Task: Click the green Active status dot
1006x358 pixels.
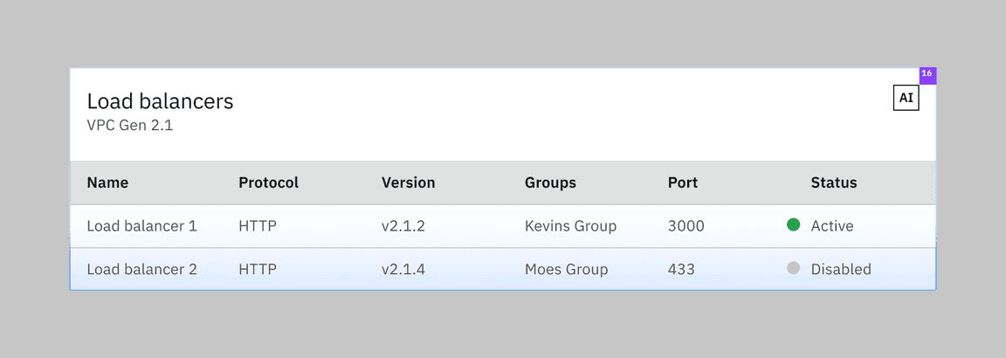Action: (x=793, y=225)
